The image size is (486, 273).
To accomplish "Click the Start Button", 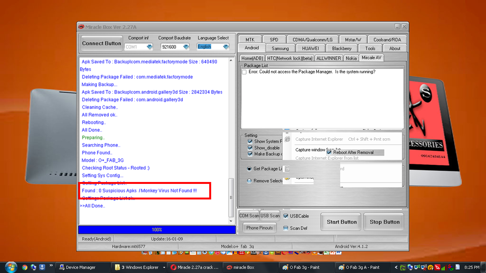I will (342, 222).
